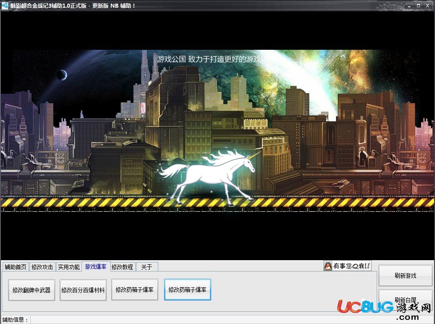Go to the 游戏爆率 tab
The image size is (435, 324).
point(96,266)
